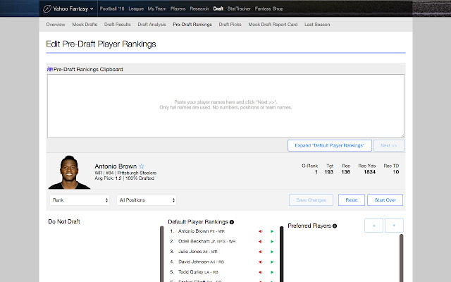Screen dimensions: 451x282
Task: Click green right arrow for Julio Jones
Action: [272, 252]
